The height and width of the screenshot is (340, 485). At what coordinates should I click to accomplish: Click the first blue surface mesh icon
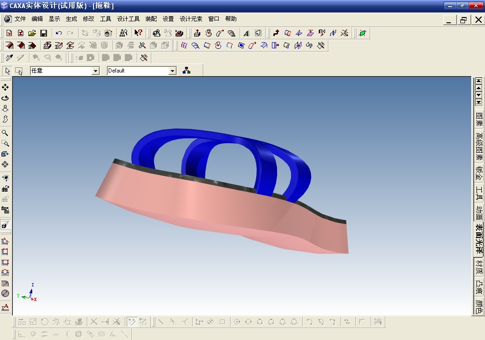pos(184,46)
